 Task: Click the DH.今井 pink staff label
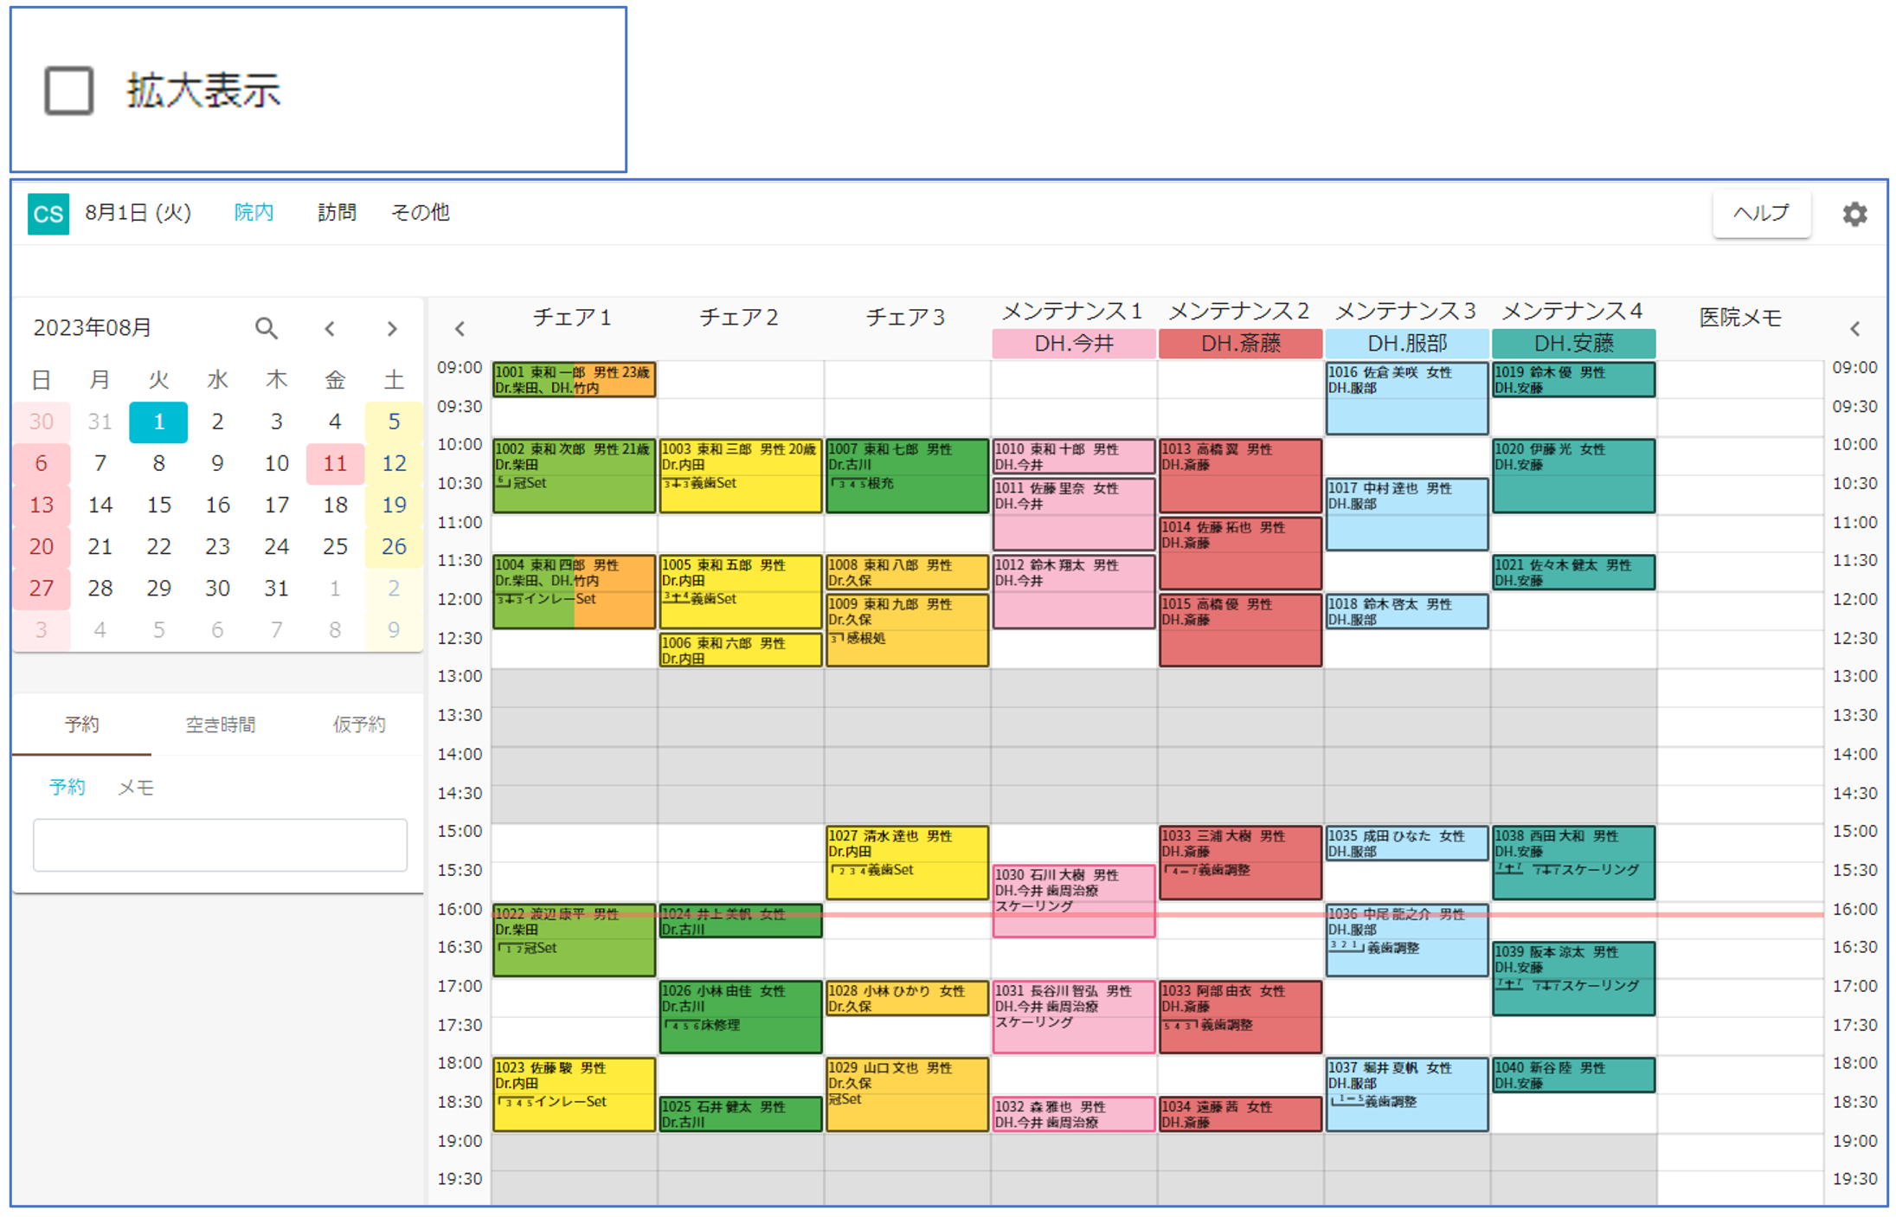[x=1073, y=344]
